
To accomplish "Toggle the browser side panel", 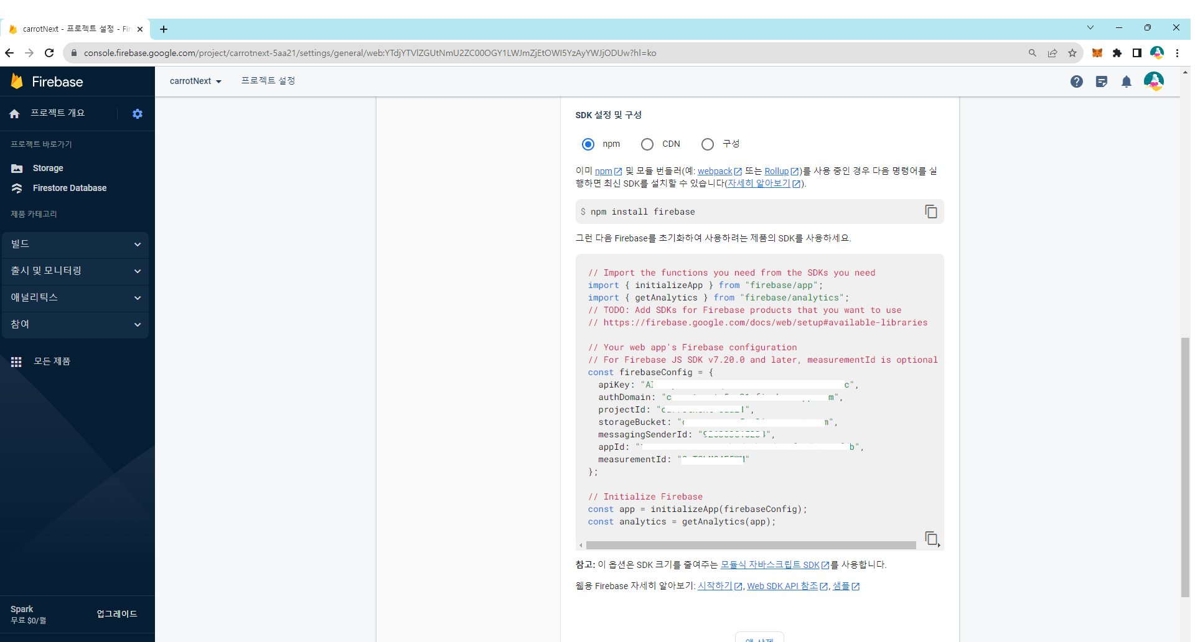I will pyautogui.click(x=1136, y=53).
